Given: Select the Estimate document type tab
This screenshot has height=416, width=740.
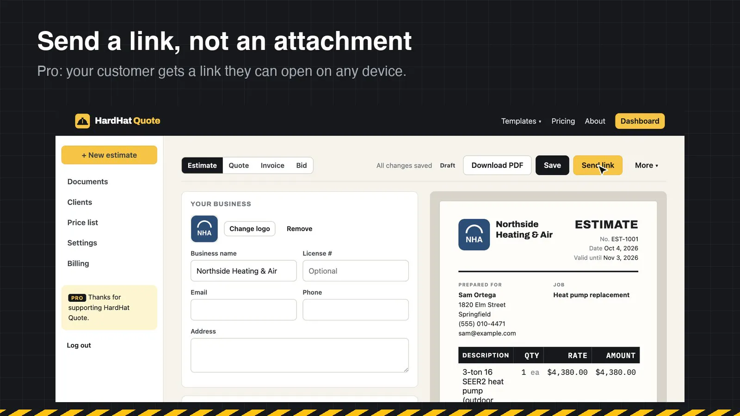Looking at the screenshot, I should 202,165.
